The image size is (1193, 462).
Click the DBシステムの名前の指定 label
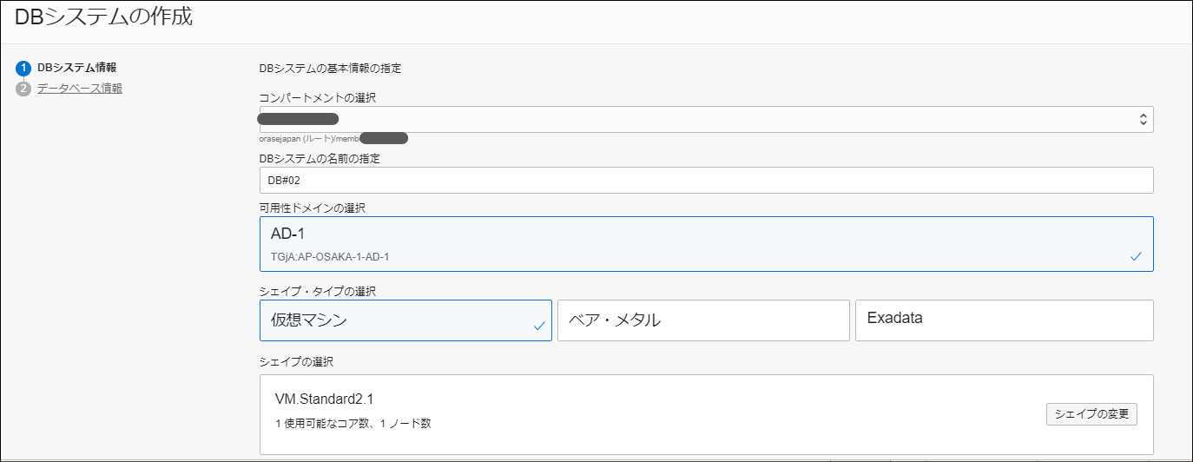point(320,159)
